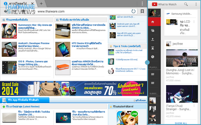Close the current browser tab
Viewport: 201px width, 125px height.
(32, 3)
